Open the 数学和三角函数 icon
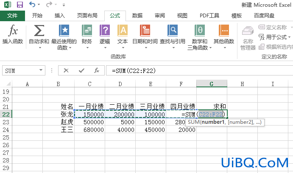293x173 pixels. click(200, 30)
